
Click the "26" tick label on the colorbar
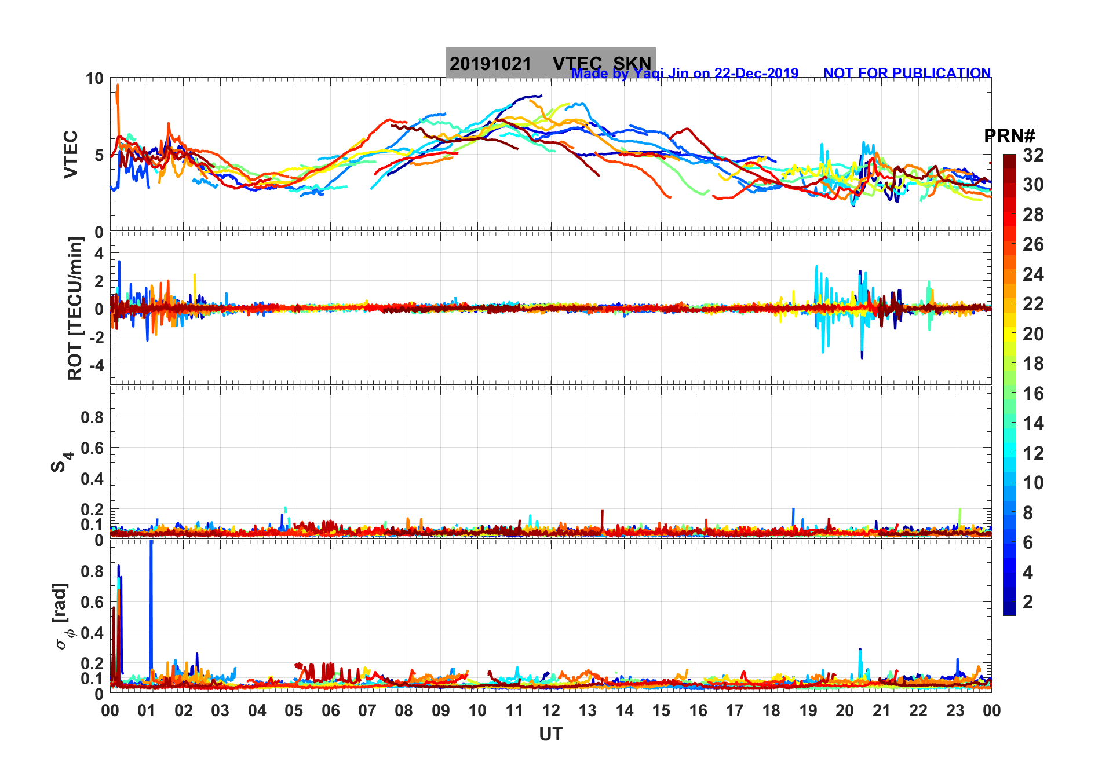[x=1033, y=244]
